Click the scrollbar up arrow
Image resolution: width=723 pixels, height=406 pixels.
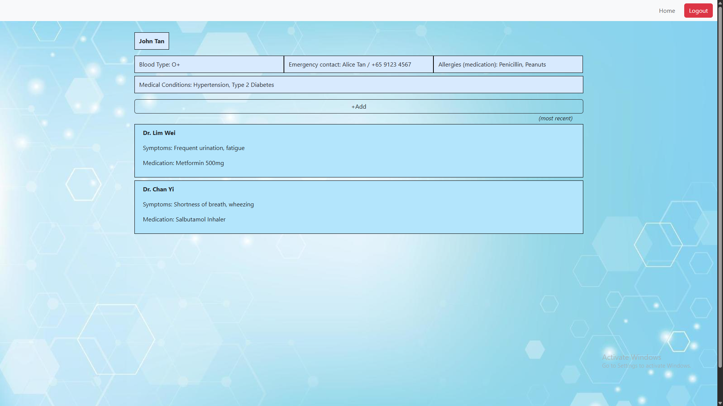click(x=720, y=3)
